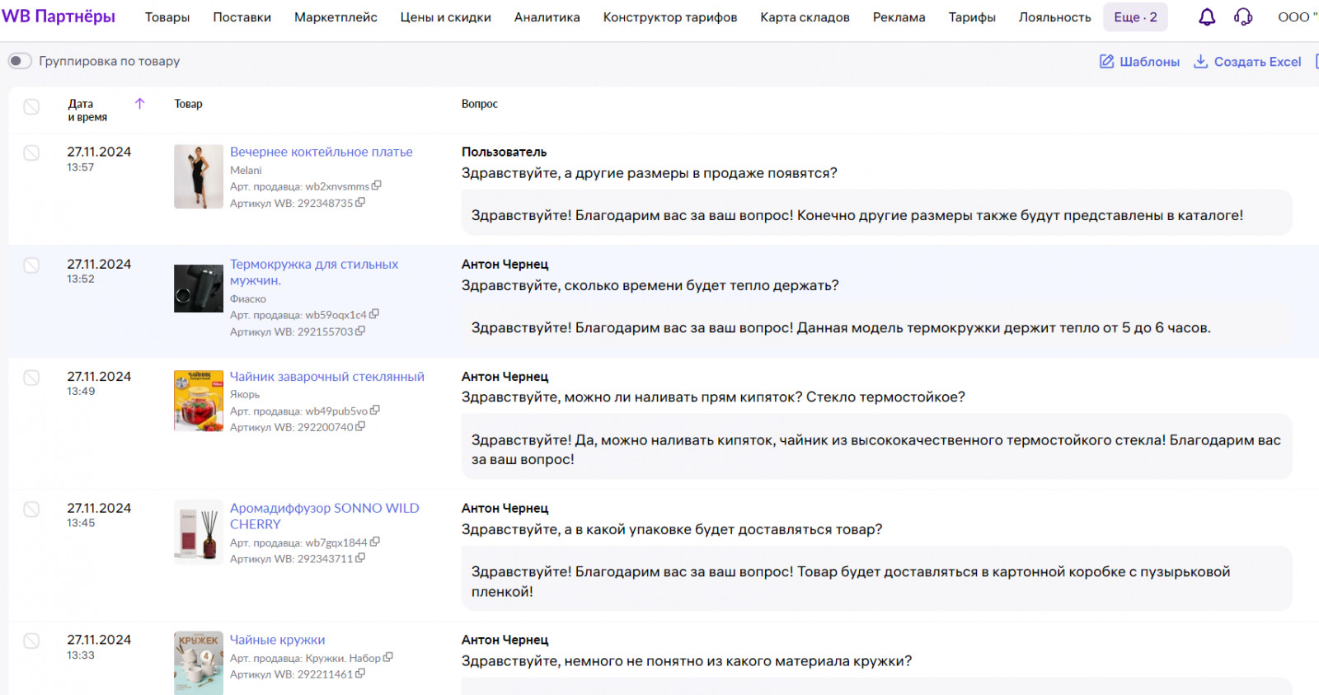Open the ООО account menu
Viewport: 1319px width, 695px height.
(x=1297, y=17)
